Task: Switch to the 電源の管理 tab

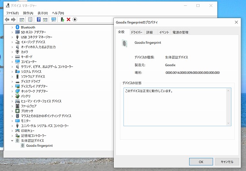Action: pyautogui.click(x=180, y=32)
